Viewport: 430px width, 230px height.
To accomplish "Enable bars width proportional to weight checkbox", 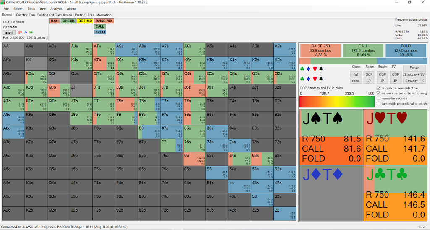I will click(378, 104).
